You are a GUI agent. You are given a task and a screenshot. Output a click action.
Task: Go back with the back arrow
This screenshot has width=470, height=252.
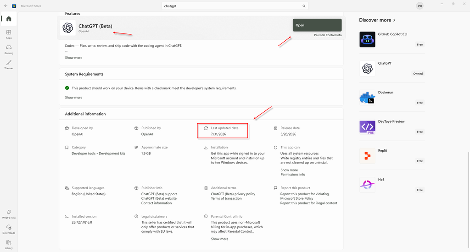[6, 5]
